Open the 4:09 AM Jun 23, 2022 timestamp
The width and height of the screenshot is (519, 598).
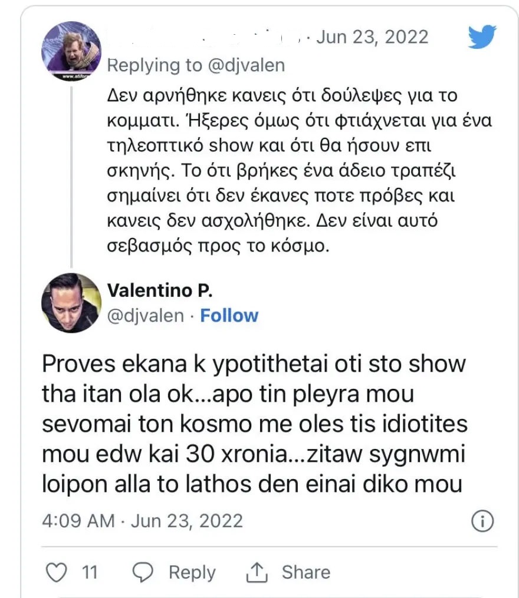click(143, 521)
